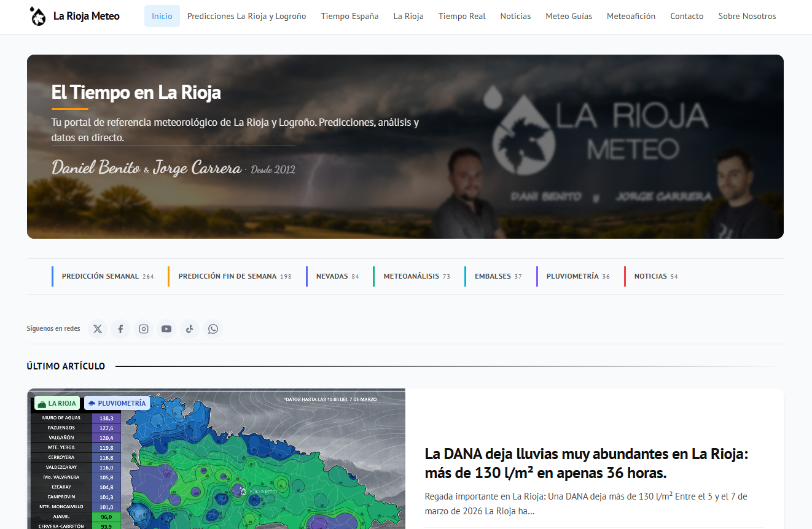
Task: Open the Embalses category link
Action: [493, 276]
